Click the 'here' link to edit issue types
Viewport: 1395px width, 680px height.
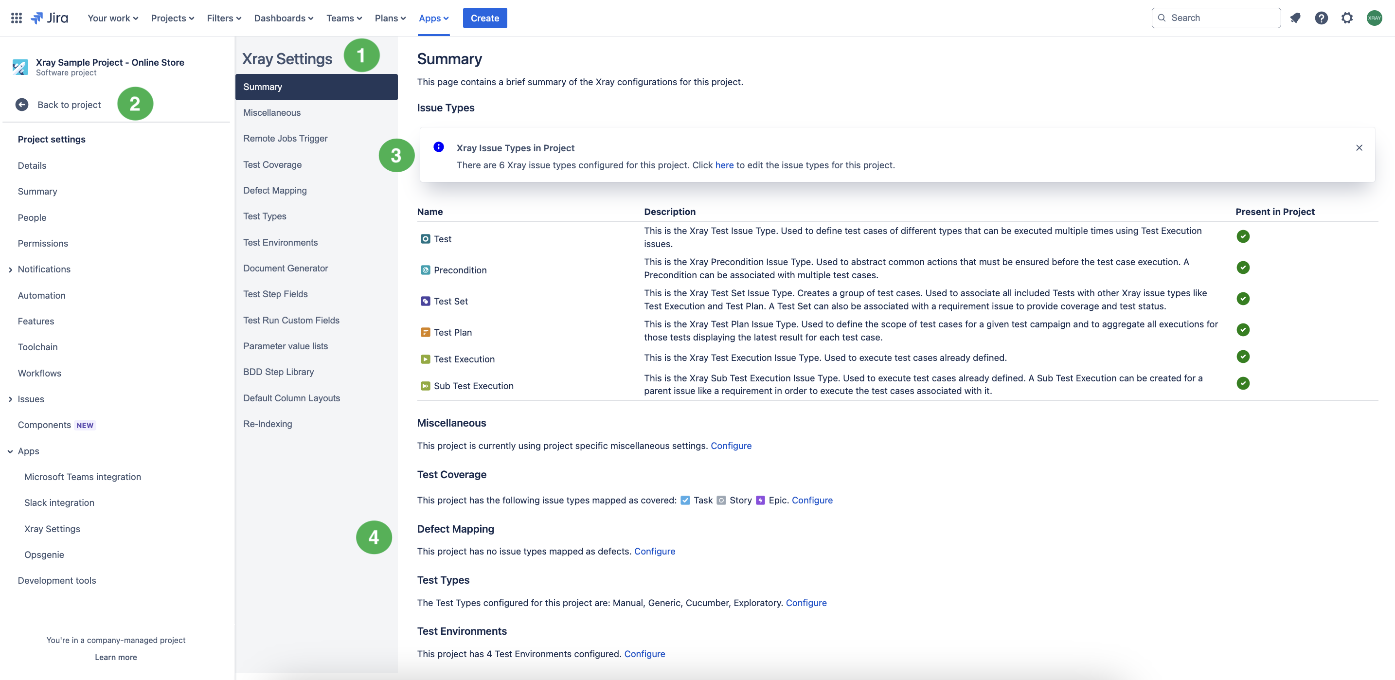724,165
